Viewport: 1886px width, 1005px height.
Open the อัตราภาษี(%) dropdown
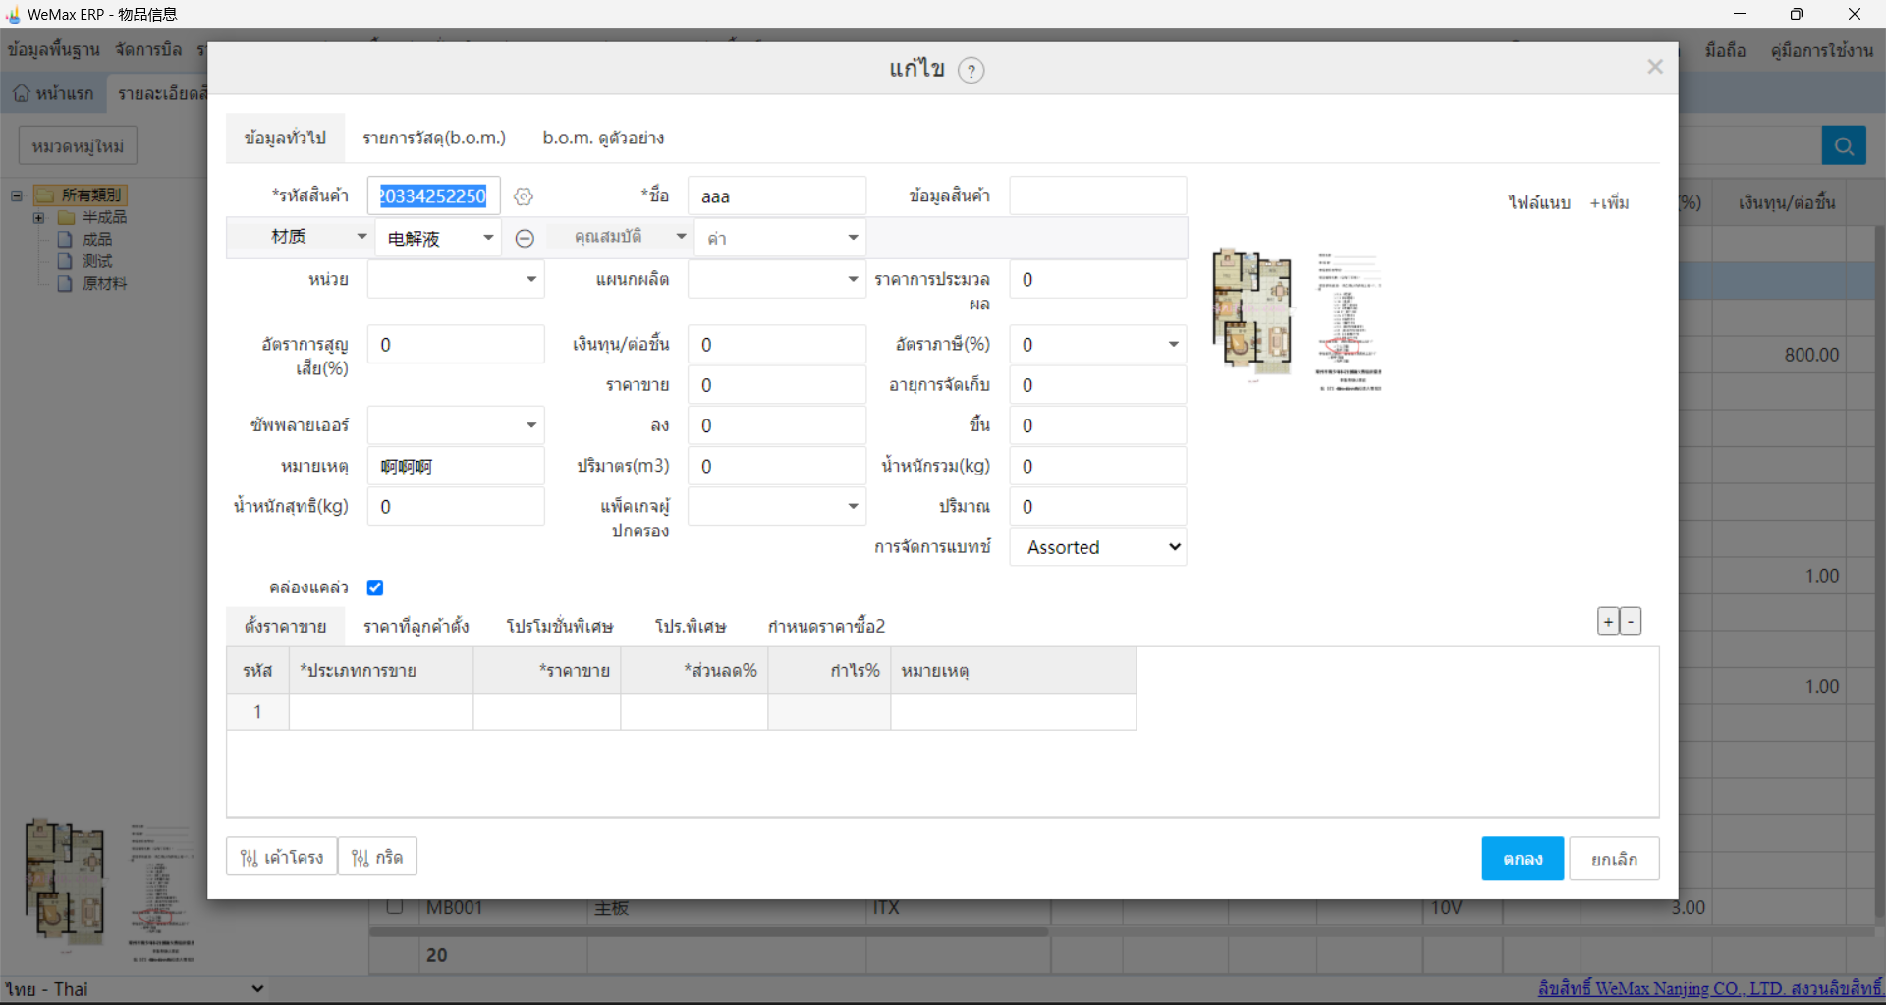1098,345
